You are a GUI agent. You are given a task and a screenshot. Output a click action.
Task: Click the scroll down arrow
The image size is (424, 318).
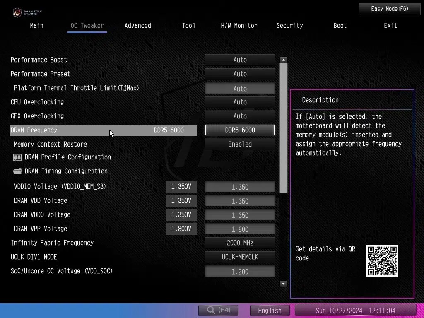[x=283, y=284]
